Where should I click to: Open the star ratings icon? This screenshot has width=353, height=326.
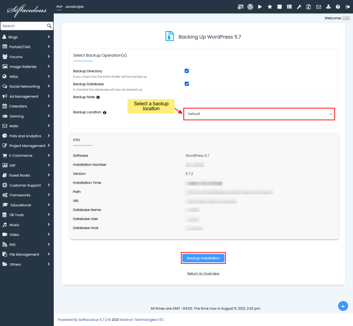point(270,7)
